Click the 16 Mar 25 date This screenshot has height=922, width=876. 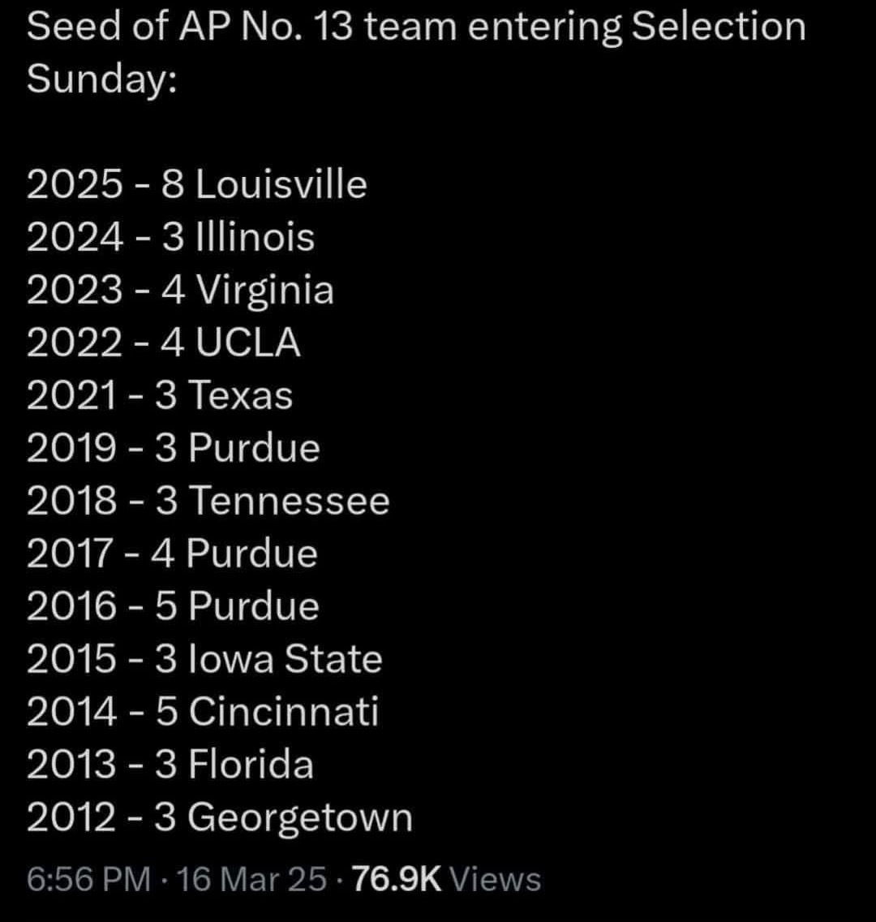coord(252,880)
